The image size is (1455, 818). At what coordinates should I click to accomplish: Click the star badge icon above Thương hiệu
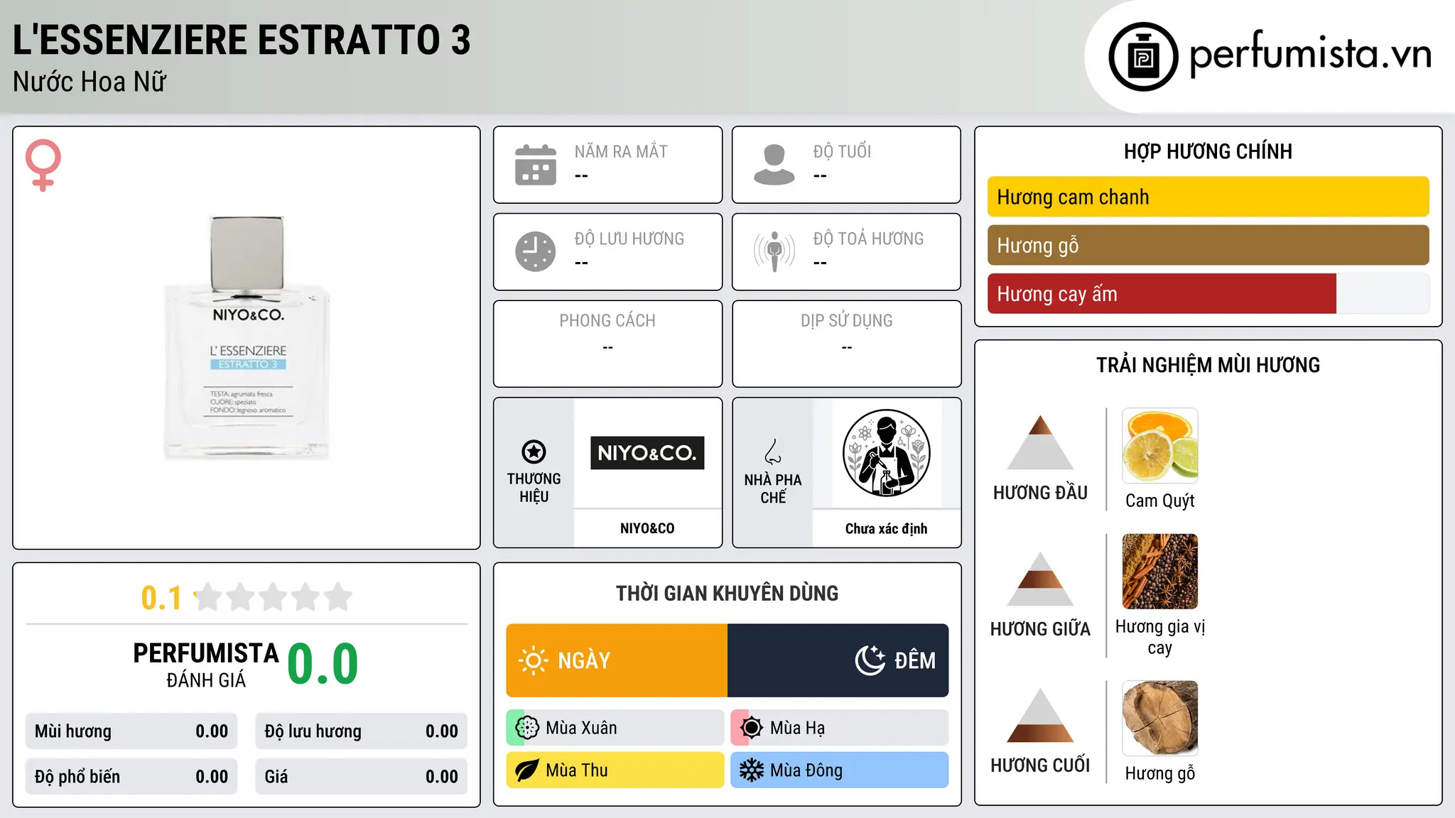coord(534,452)
